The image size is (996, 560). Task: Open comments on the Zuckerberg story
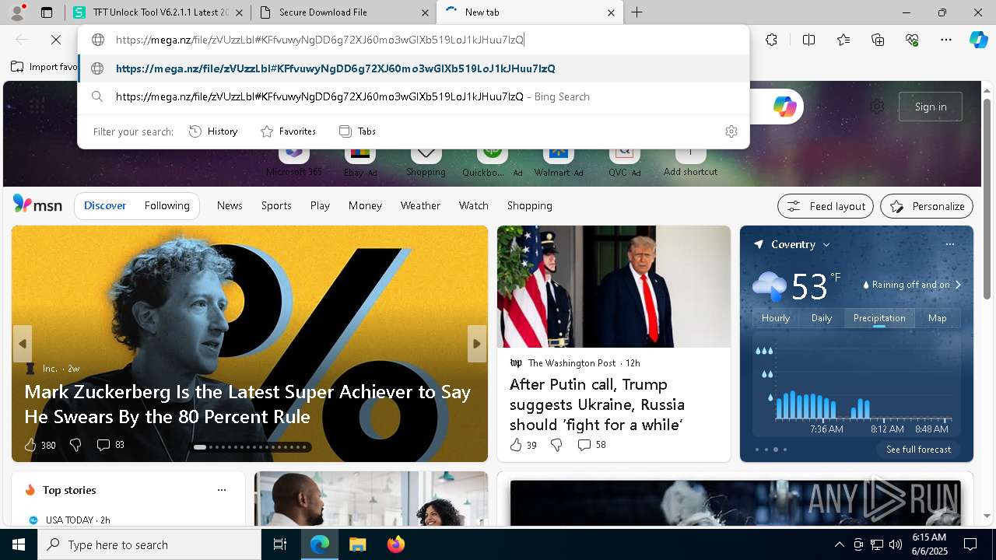[110, 445]
